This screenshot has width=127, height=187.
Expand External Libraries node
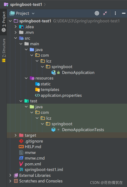pyautogui.click(x=10, y=175)
